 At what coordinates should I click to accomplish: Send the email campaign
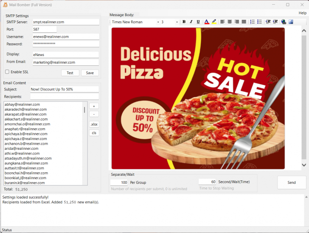click(292, 182)
